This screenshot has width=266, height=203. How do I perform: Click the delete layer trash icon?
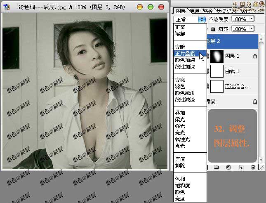tap(253, 167)
